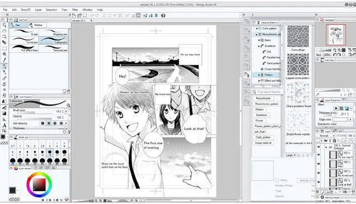
Task: Expand the Color pattern tree node
Action: click(x=257, y=28)
